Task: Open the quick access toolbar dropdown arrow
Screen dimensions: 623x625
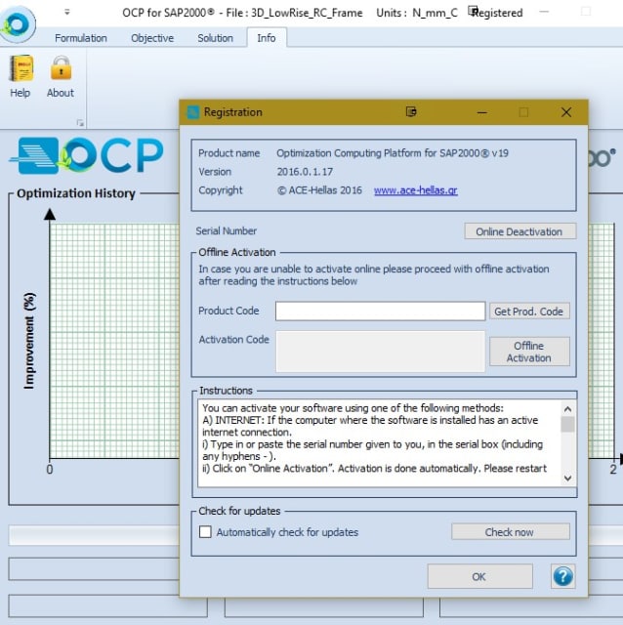Action: 67,13
